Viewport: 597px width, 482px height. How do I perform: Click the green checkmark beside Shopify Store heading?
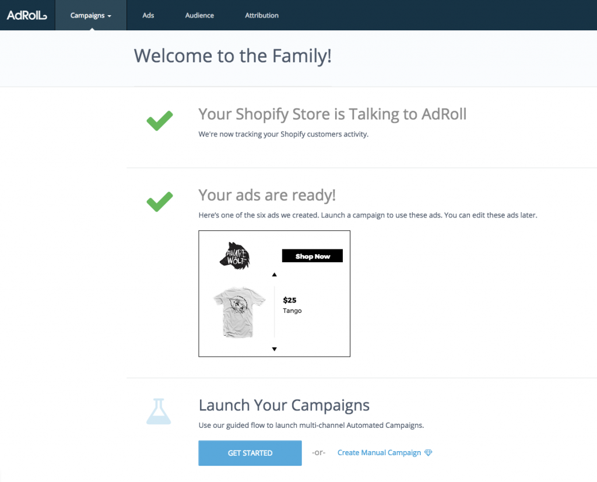coord(160,121)
